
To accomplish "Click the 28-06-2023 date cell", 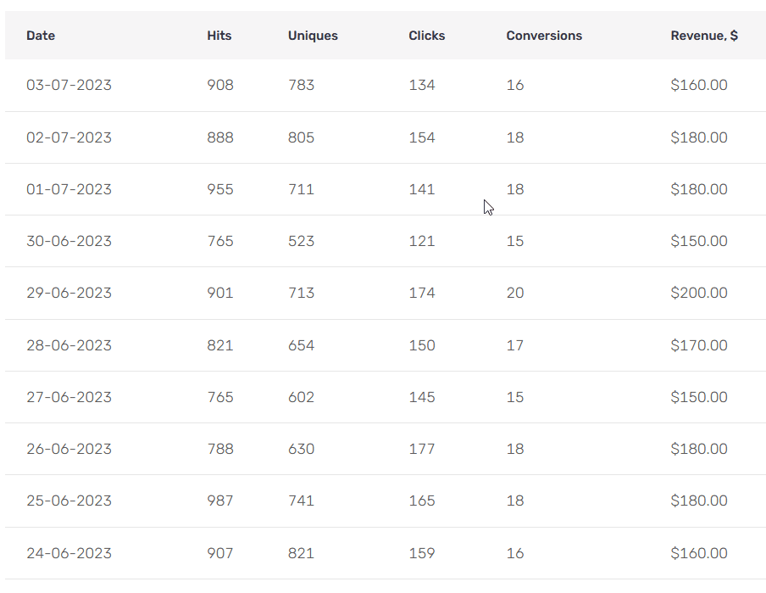I will (x=69, y=345).
